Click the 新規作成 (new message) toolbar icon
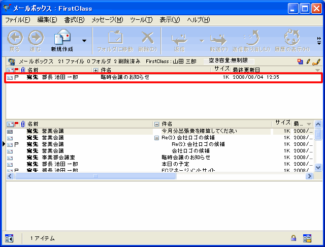325x247 pixels. [62, 38]
